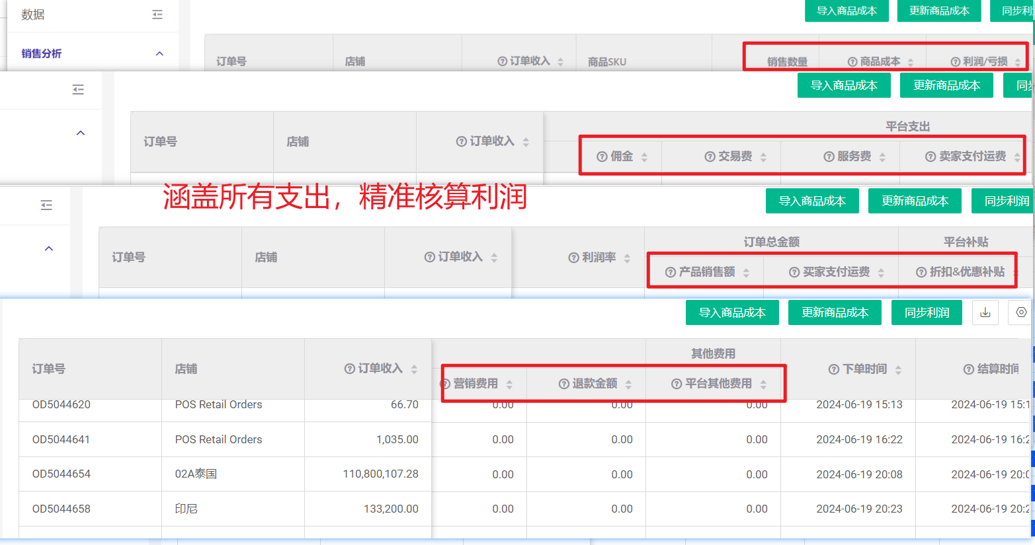1035x545 pixels.
Task: Click the help icon beside 交易费
Action: (710, 157)
